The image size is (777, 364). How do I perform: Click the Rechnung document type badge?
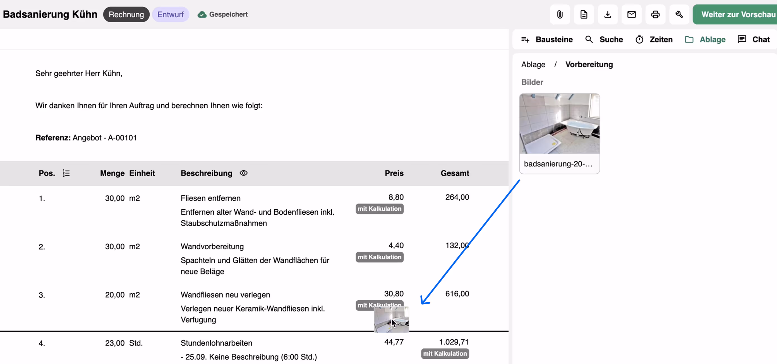126,15
